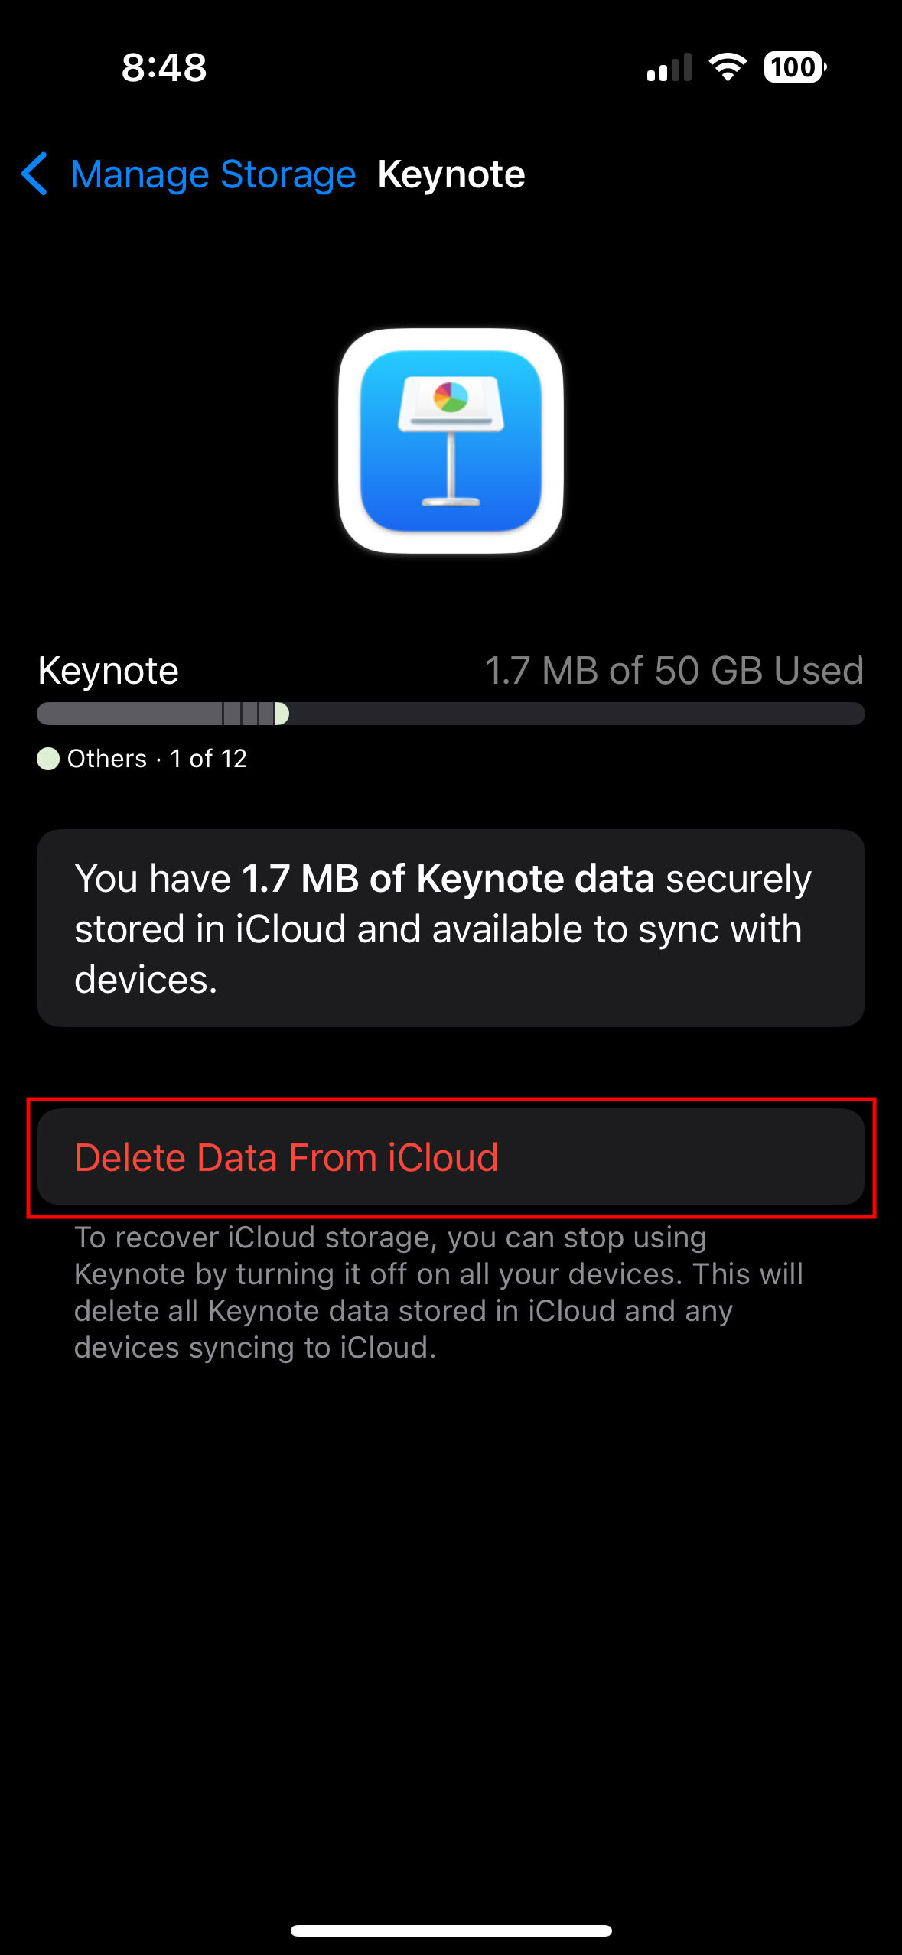Tap the "Others · 1 of 12" legend label

click(x=157, y=759)
